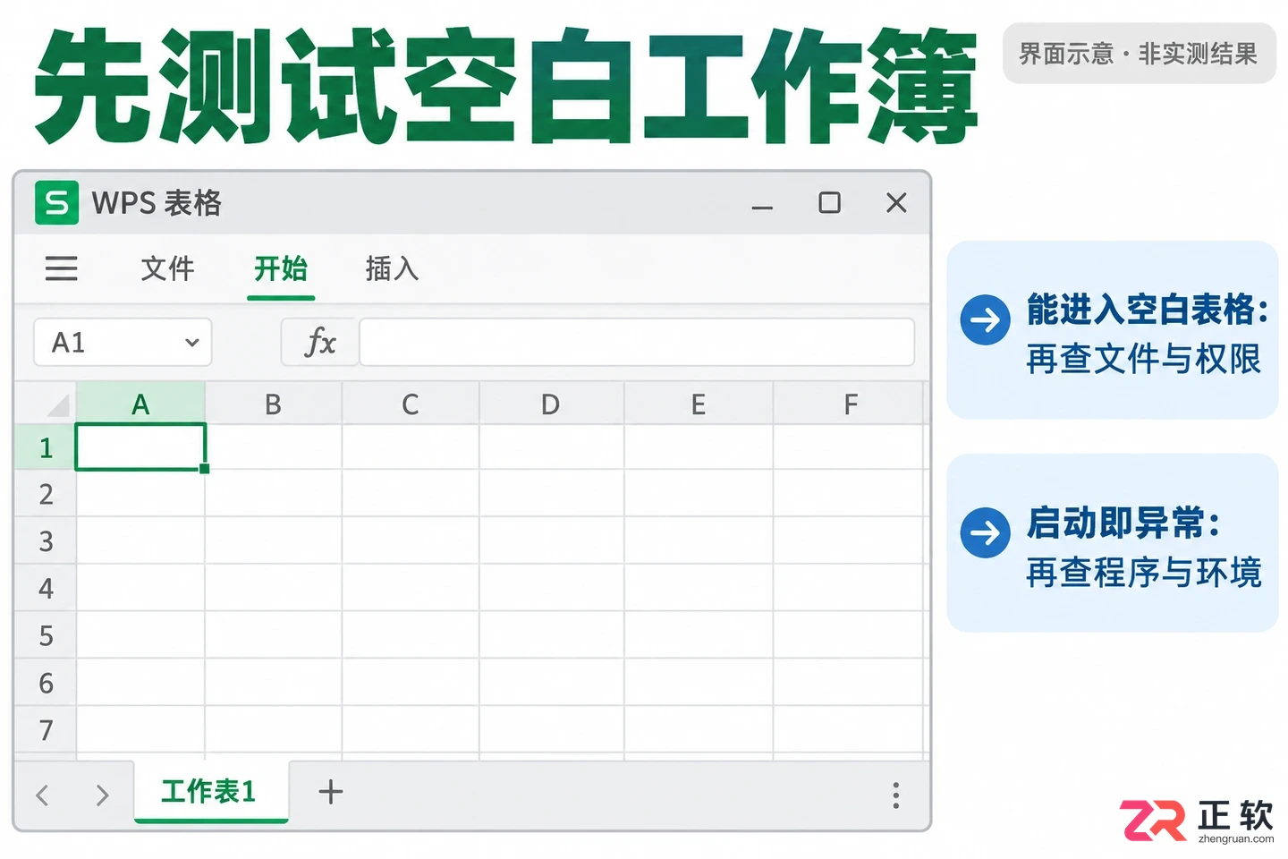Go to next sheet with right arrow
1288x859 pixels.
pos(102,795)
